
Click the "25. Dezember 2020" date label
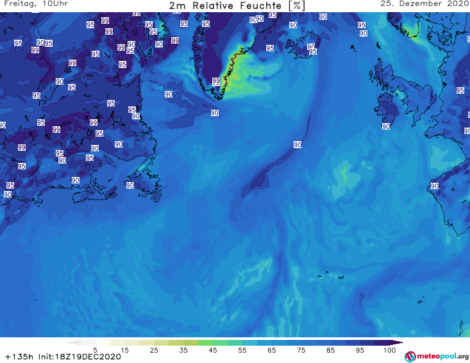[424, 4]
